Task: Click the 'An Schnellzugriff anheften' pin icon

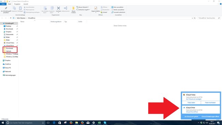Action: (x=6, y=8)
